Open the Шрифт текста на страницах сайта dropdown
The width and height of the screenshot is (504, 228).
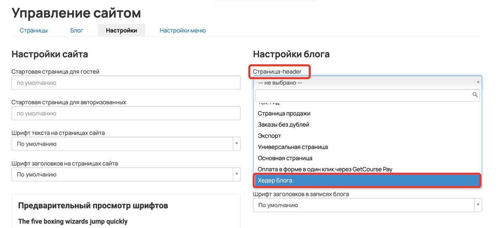pyautogui.click(x=126, y=144)
